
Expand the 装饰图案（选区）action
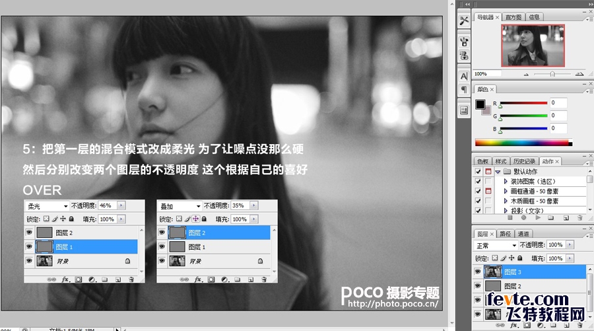tap(506, 181)
